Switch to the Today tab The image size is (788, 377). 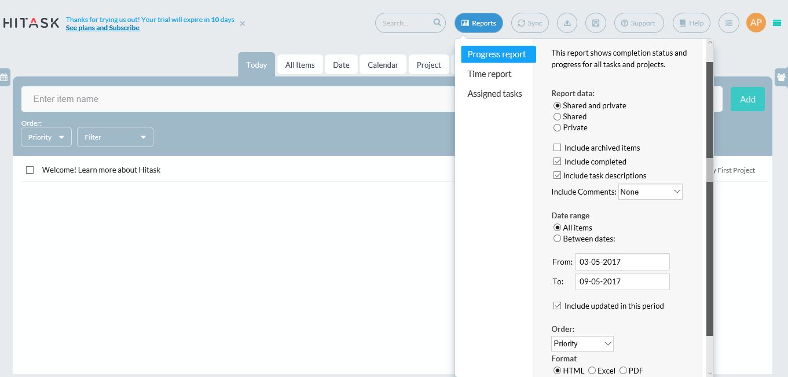[256, 65]
